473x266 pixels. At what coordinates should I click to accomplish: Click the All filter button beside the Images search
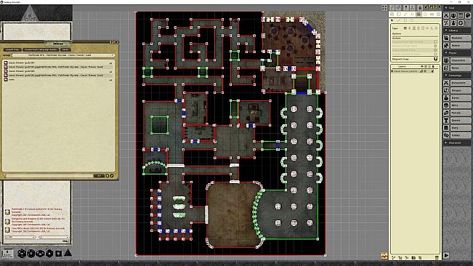99,176
